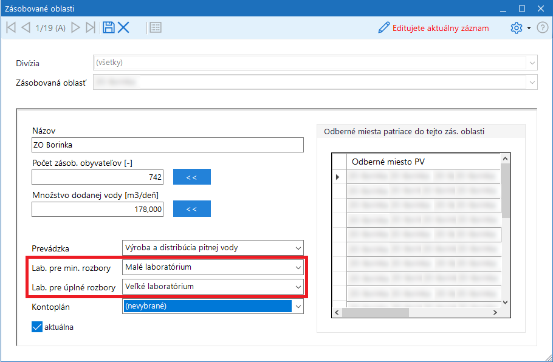The height and width of the screenshot is (362, 553).
Task: Go to first record in navigator
Action: (x=10, y=27)
